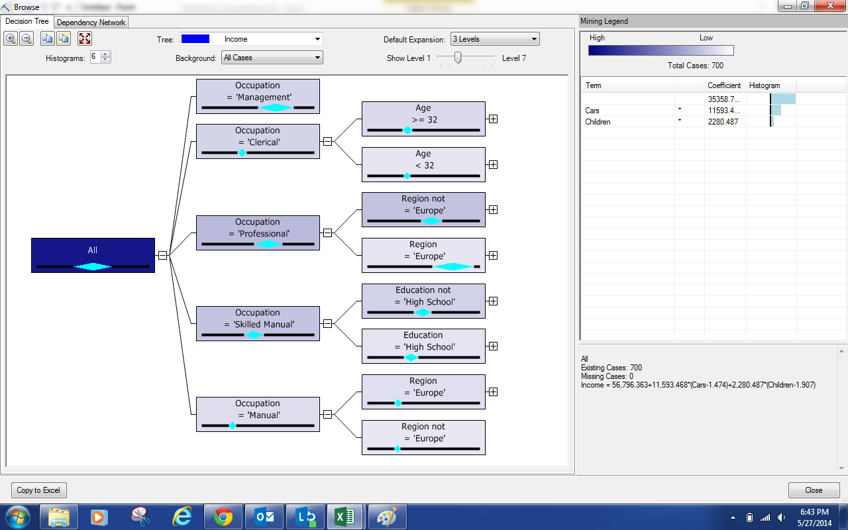The image size is (848, 530).
Task: Open File Explorer from the taskbar
Action: 59,517
